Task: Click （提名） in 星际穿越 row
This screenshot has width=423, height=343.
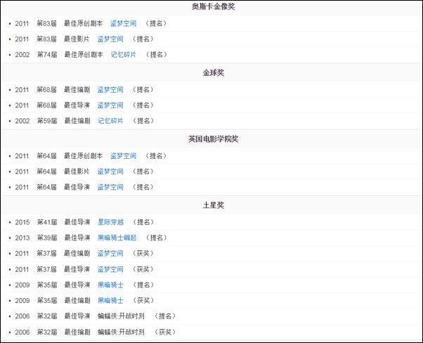Action: pos(143,222)
